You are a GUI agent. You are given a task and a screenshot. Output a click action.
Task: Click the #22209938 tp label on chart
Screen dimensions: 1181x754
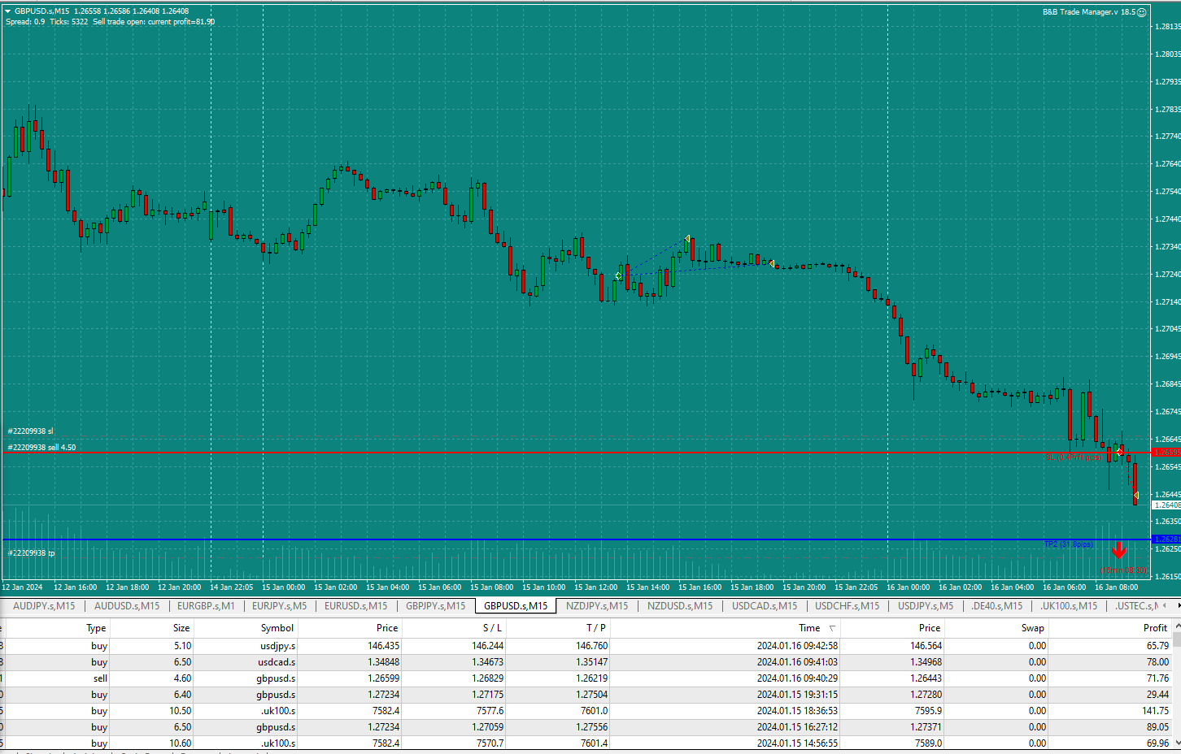[x=32, y=553]
